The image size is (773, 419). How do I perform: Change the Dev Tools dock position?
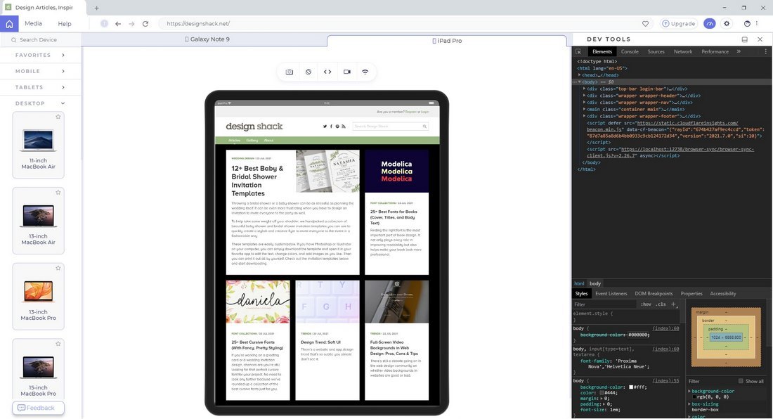pos(745,39)
